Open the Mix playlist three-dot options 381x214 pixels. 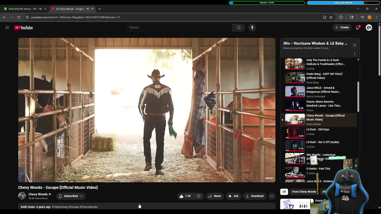coord(354,54)
